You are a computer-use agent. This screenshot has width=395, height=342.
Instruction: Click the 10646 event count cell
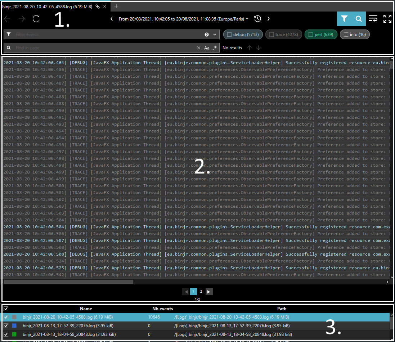click(154, 317)
